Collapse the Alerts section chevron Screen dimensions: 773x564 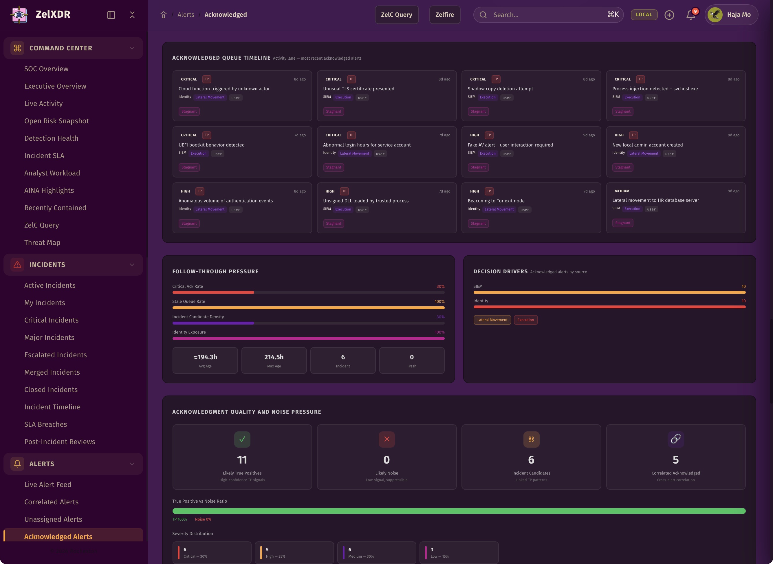pyautogui.click(x=132, y=464)
